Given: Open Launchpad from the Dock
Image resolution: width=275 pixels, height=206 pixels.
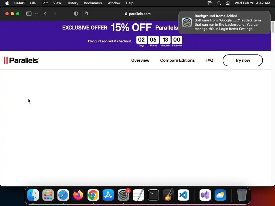Looking at the screenshot, I should [x=48, y=195].
